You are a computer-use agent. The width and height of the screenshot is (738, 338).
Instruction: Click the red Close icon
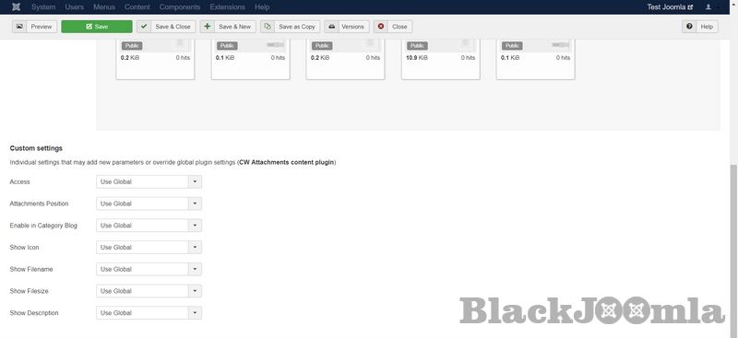[381, 27]
